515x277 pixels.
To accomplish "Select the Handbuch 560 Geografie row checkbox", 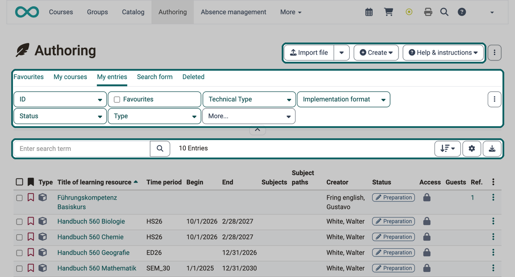I will tap(19, 253).
